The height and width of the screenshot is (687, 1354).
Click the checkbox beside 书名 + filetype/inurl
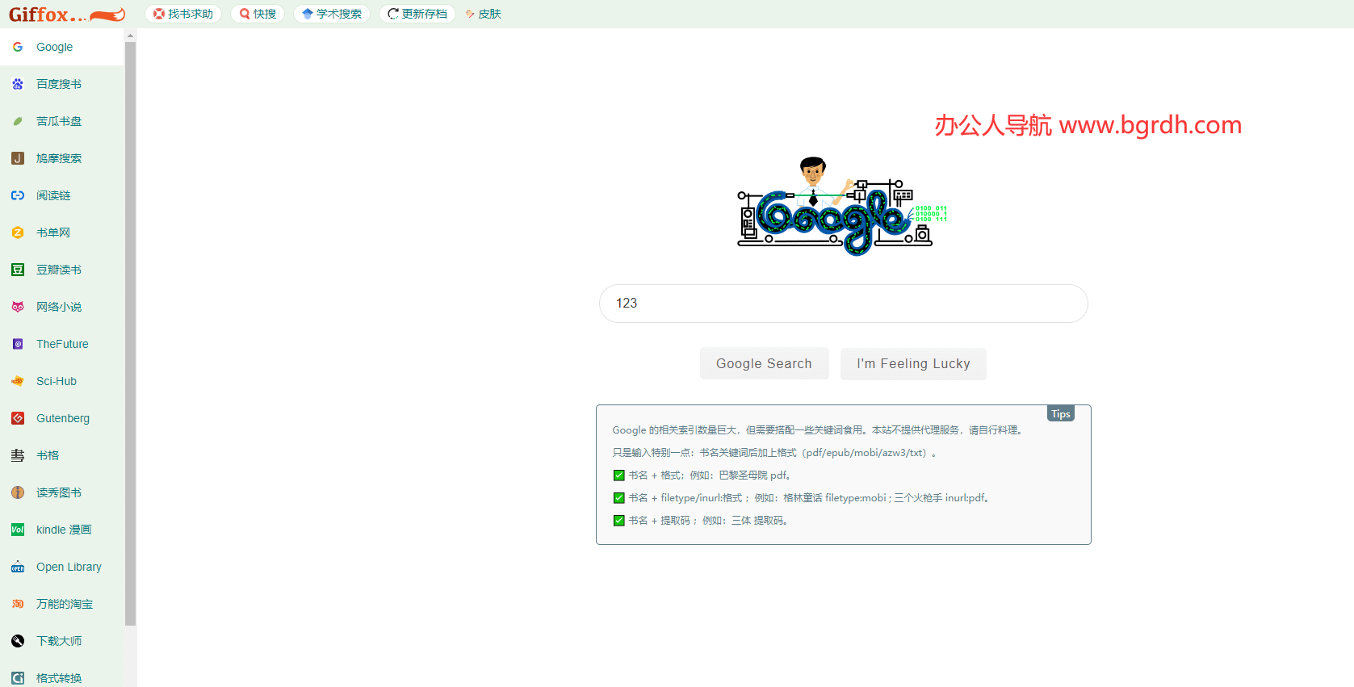click(x=618, y=498)
